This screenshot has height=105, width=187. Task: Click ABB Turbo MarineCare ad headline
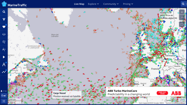click(x=122, y=91)
